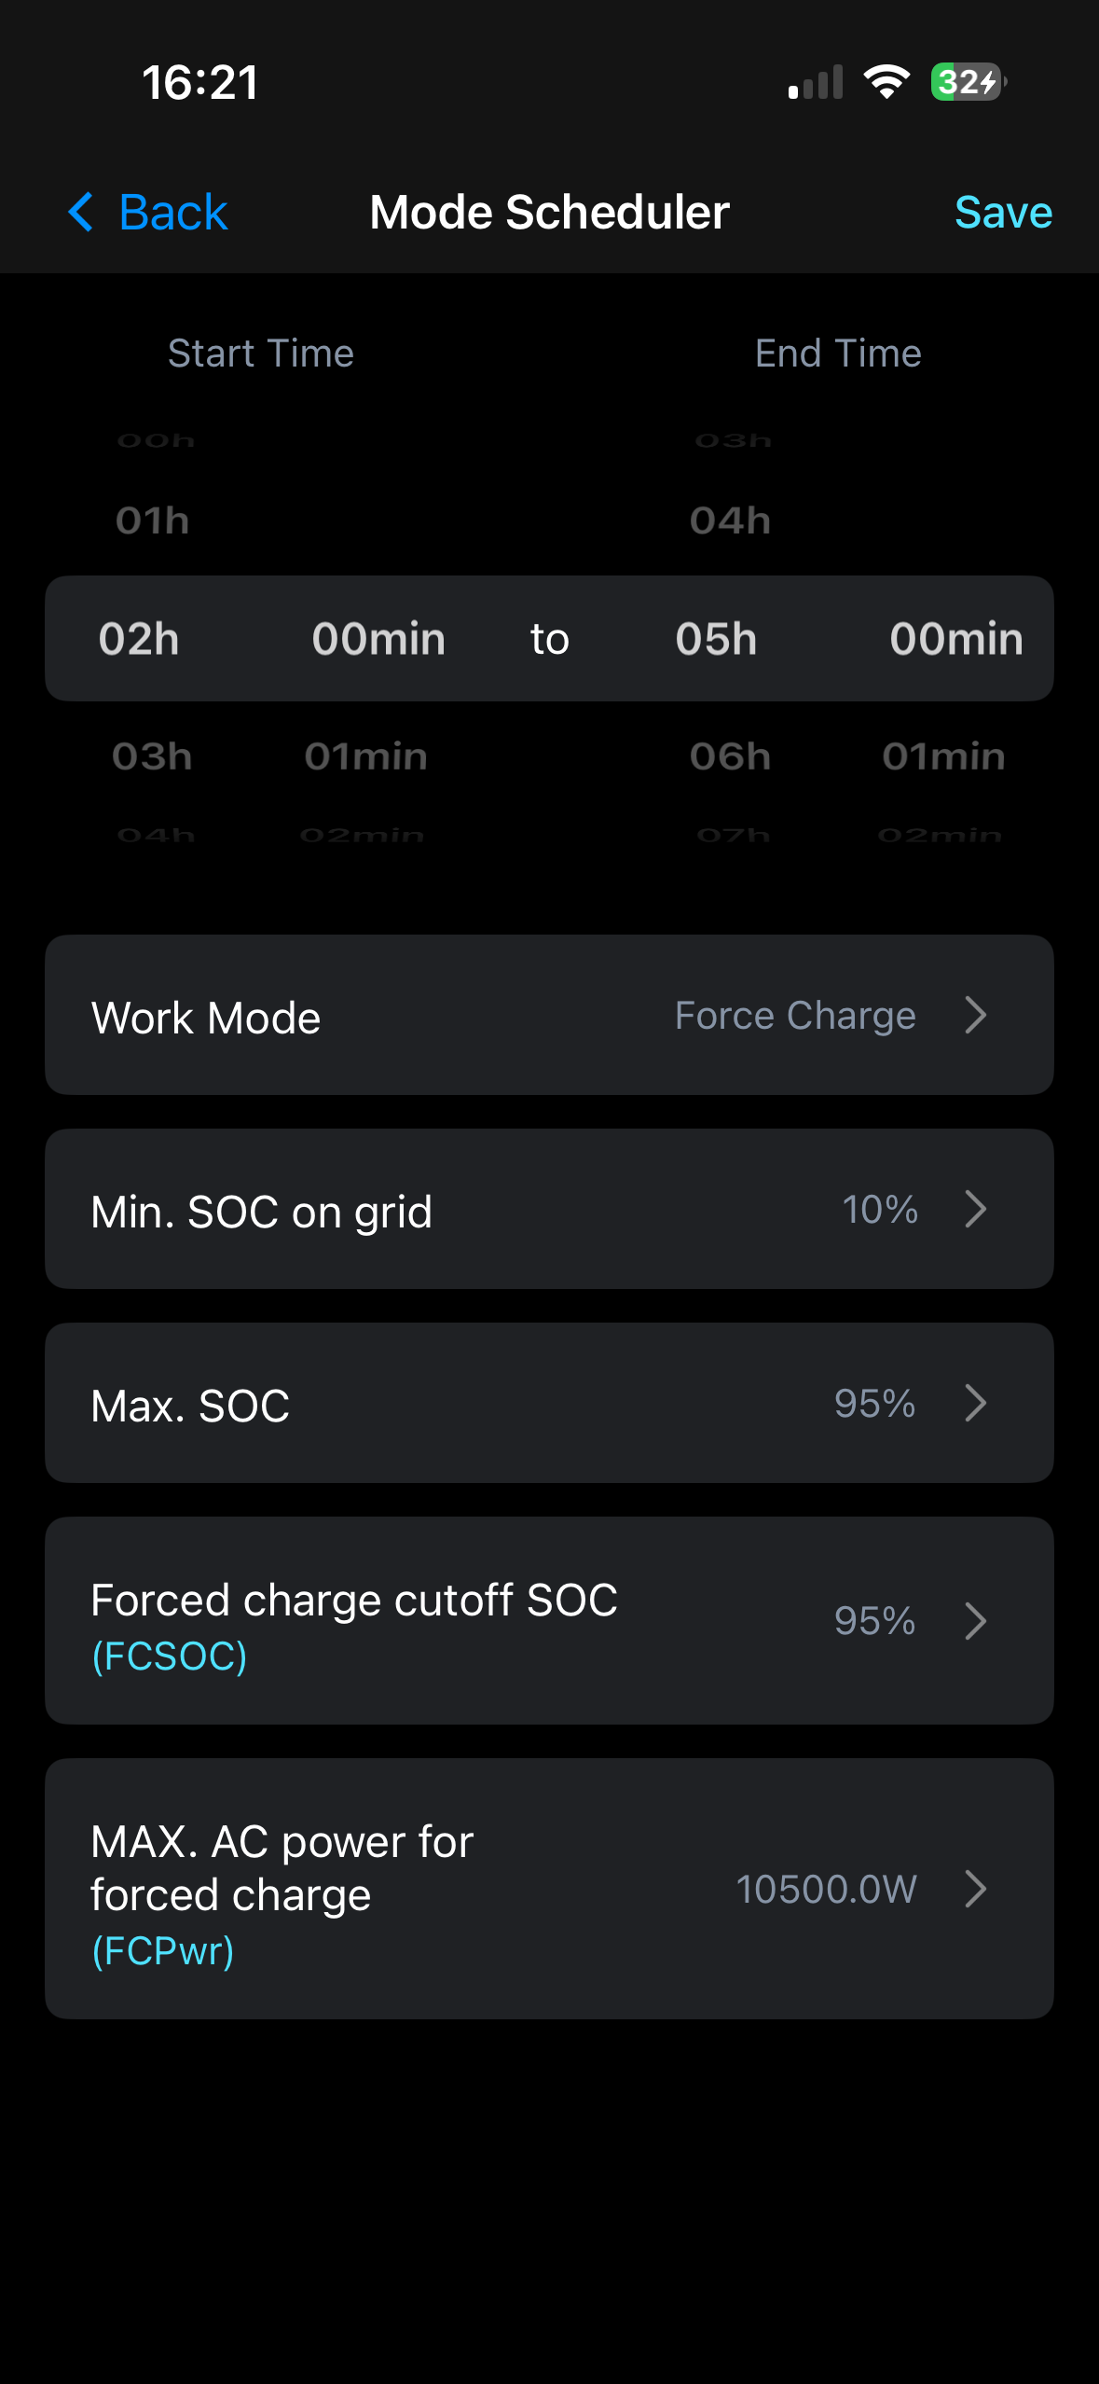Choose 01min in end minute picker
The height and width of the screenshot is (2384, 1099).
(x=944, y=756)
